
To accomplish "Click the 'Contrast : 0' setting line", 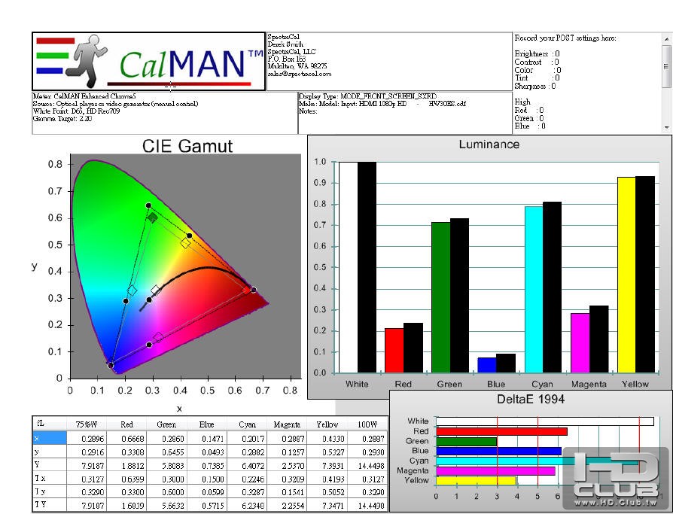I will (537, 62).
